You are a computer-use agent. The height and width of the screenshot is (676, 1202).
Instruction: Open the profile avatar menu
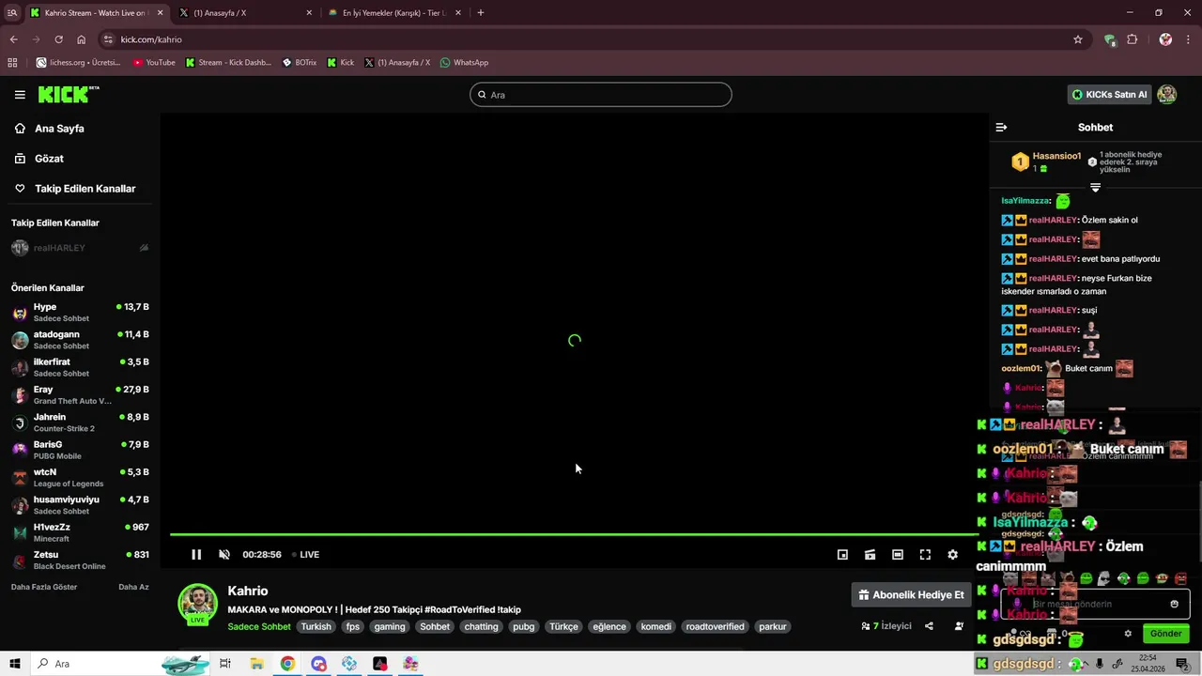click(1166, 95)
